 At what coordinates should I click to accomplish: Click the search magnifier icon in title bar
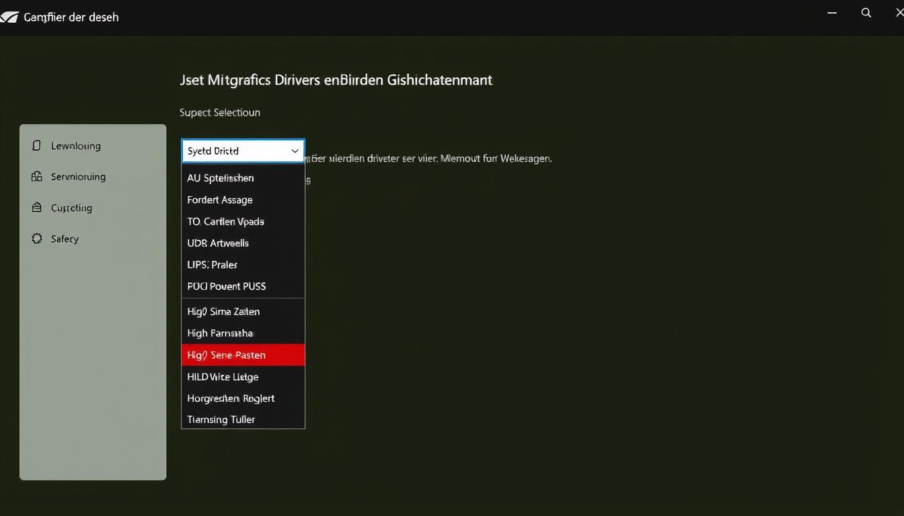(866, 13)
